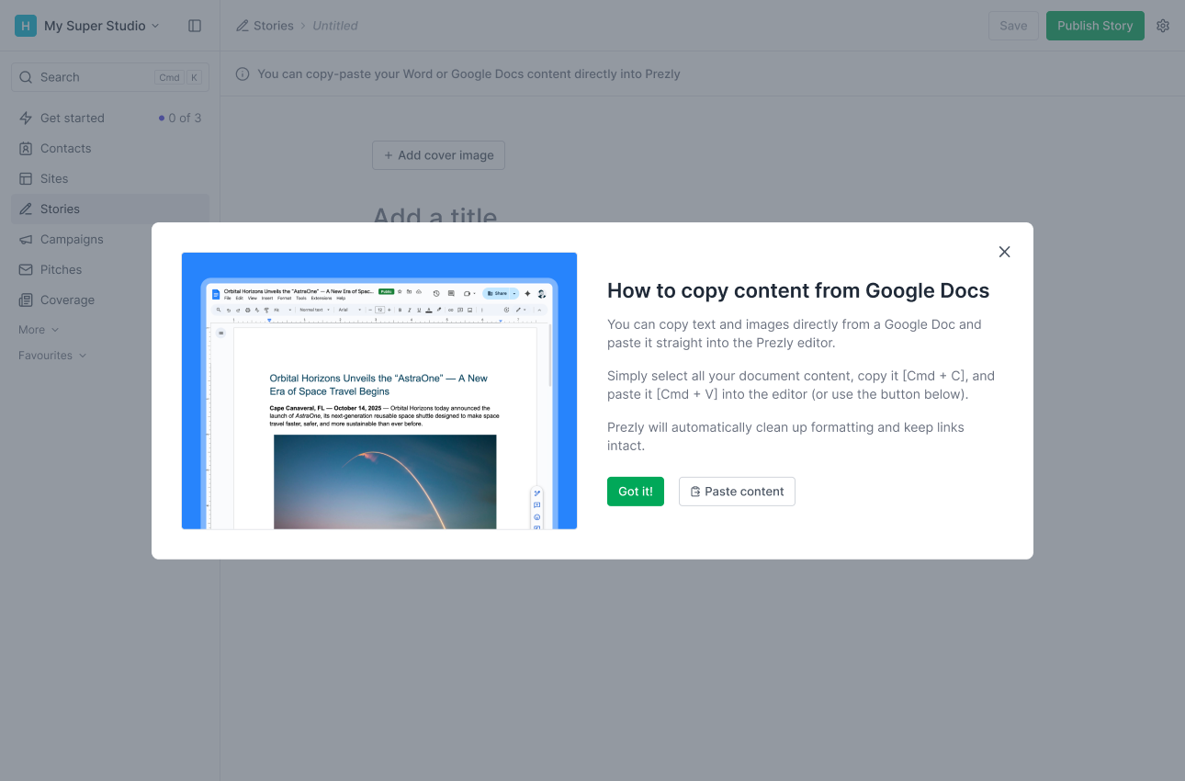Click the Google Docs preview image
1185x781 pixels.
pos(378,390)
